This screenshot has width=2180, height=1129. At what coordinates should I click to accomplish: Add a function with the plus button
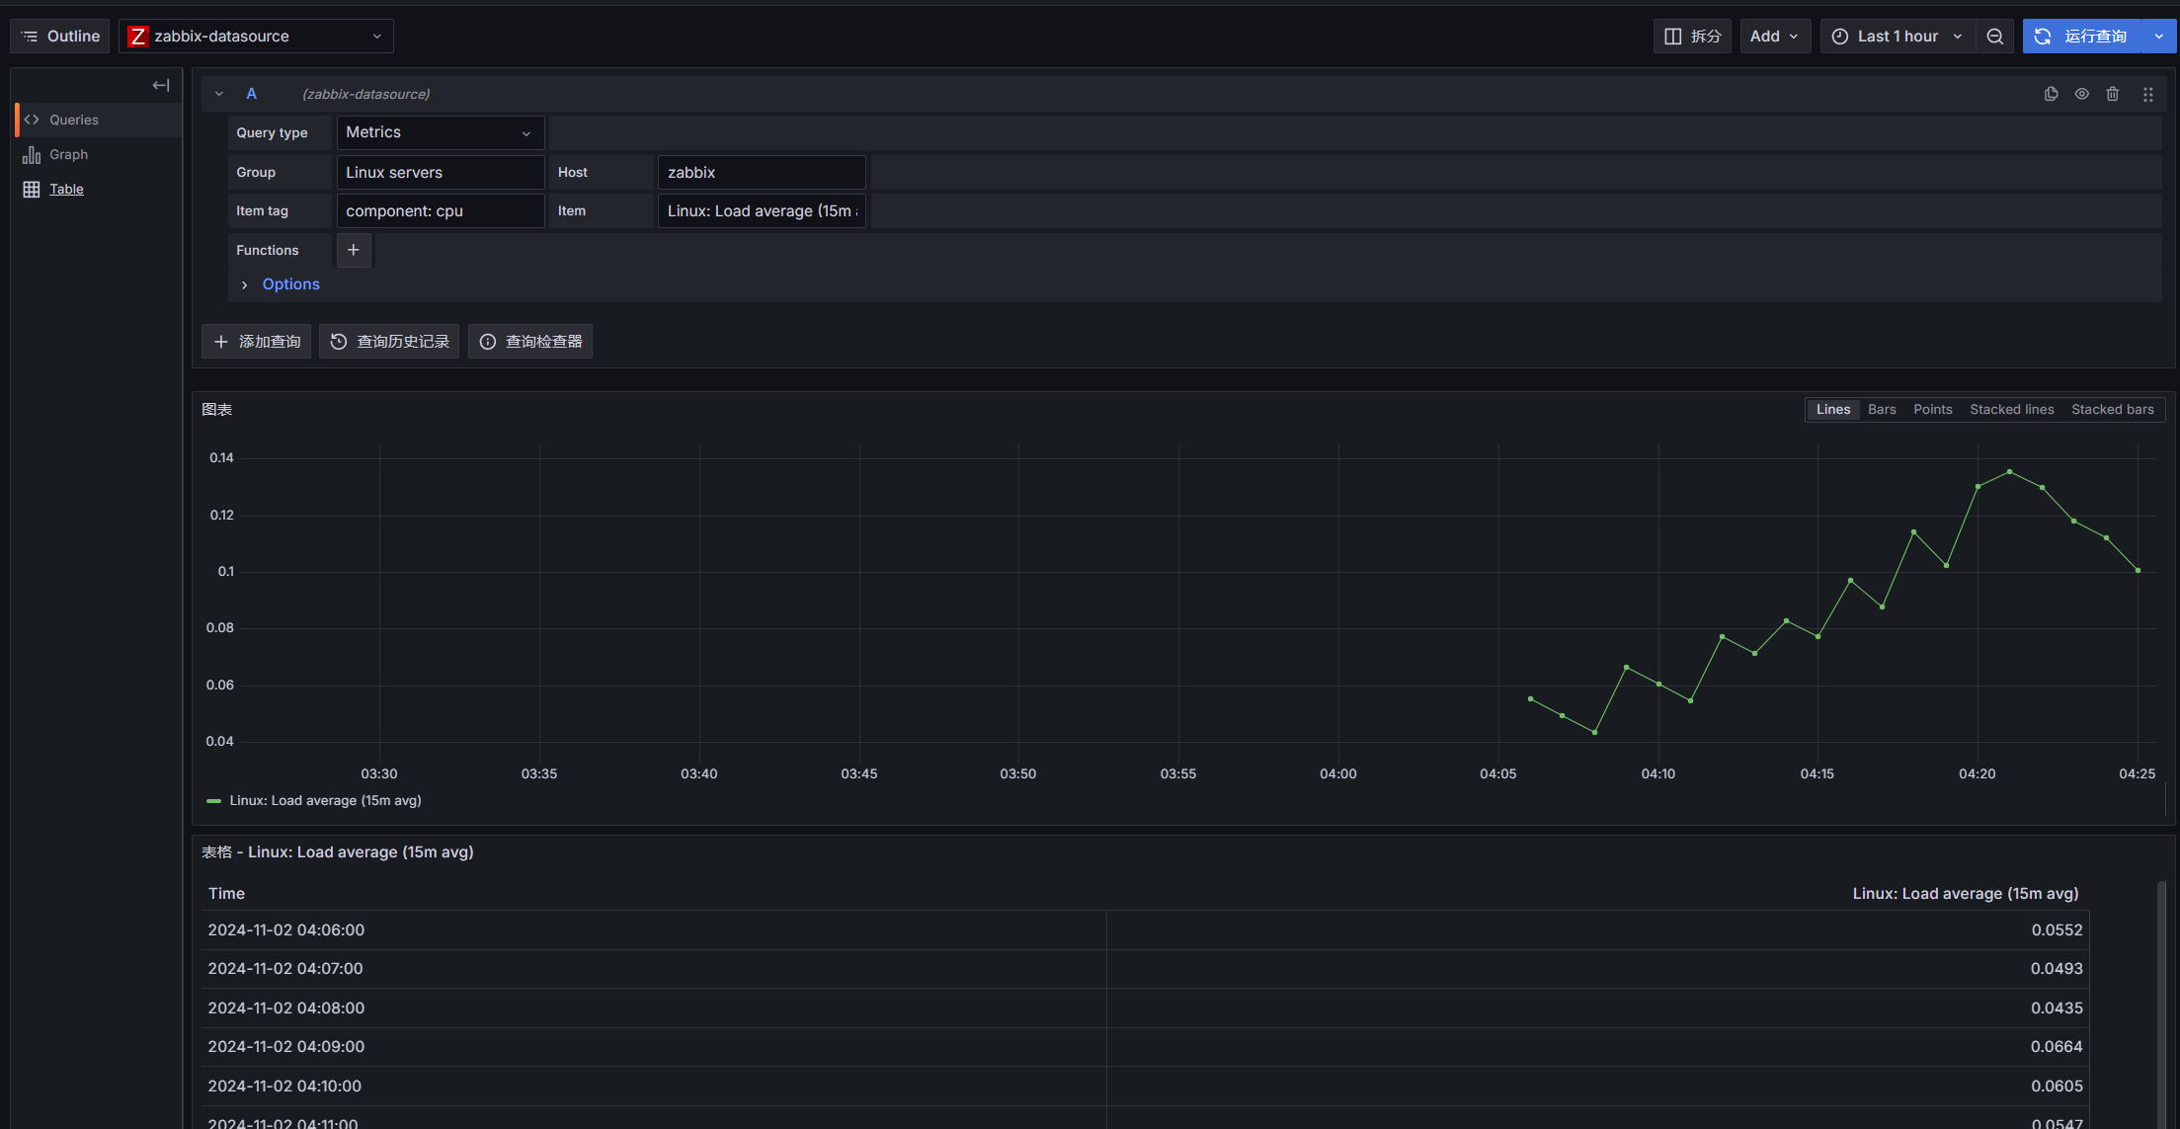[x=354, y=250]
